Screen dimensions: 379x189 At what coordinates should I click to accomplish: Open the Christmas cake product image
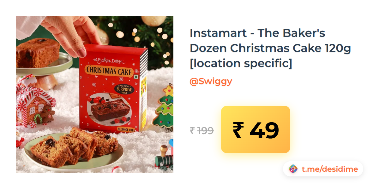tap(95, 94)
